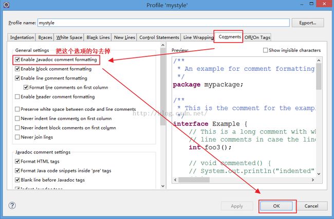Enable Never join lines option
334x219 pixels.
(x=17, y=137)
